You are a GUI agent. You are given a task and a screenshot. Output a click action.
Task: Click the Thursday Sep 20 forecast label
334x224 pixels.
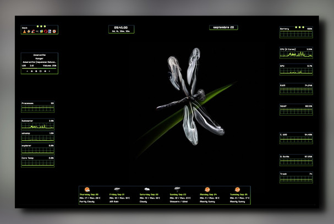(89, 195)
